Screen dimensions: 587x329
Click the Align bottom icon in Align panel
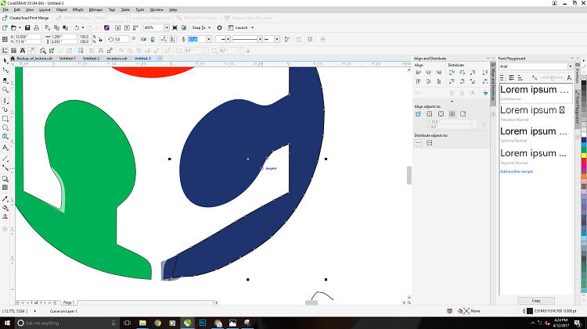(439, 81)
